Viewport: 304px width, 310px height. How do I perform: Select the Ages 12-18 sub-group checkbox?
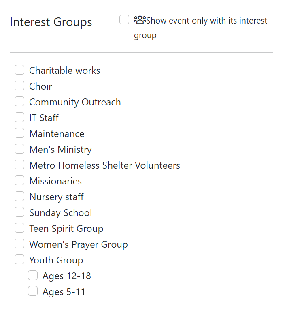33,276
